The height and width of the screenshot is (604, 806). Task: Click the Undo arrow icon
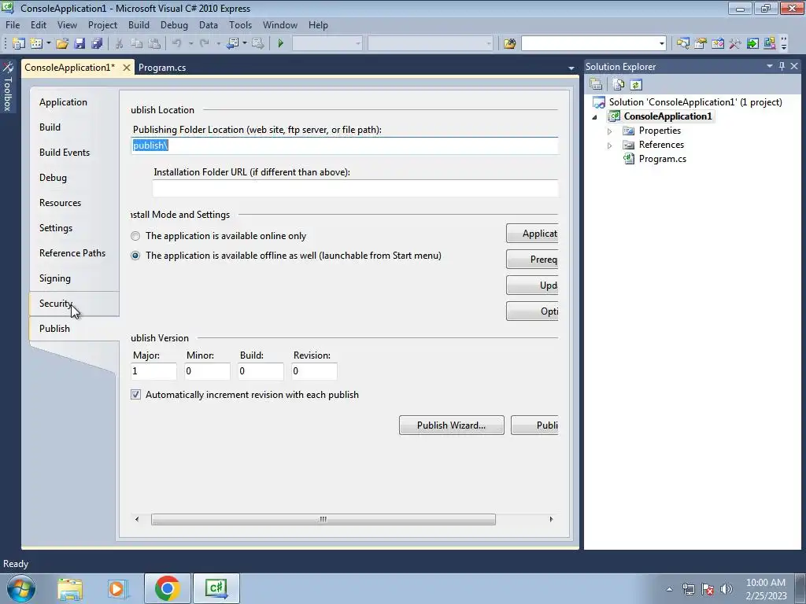coord(177,43)
